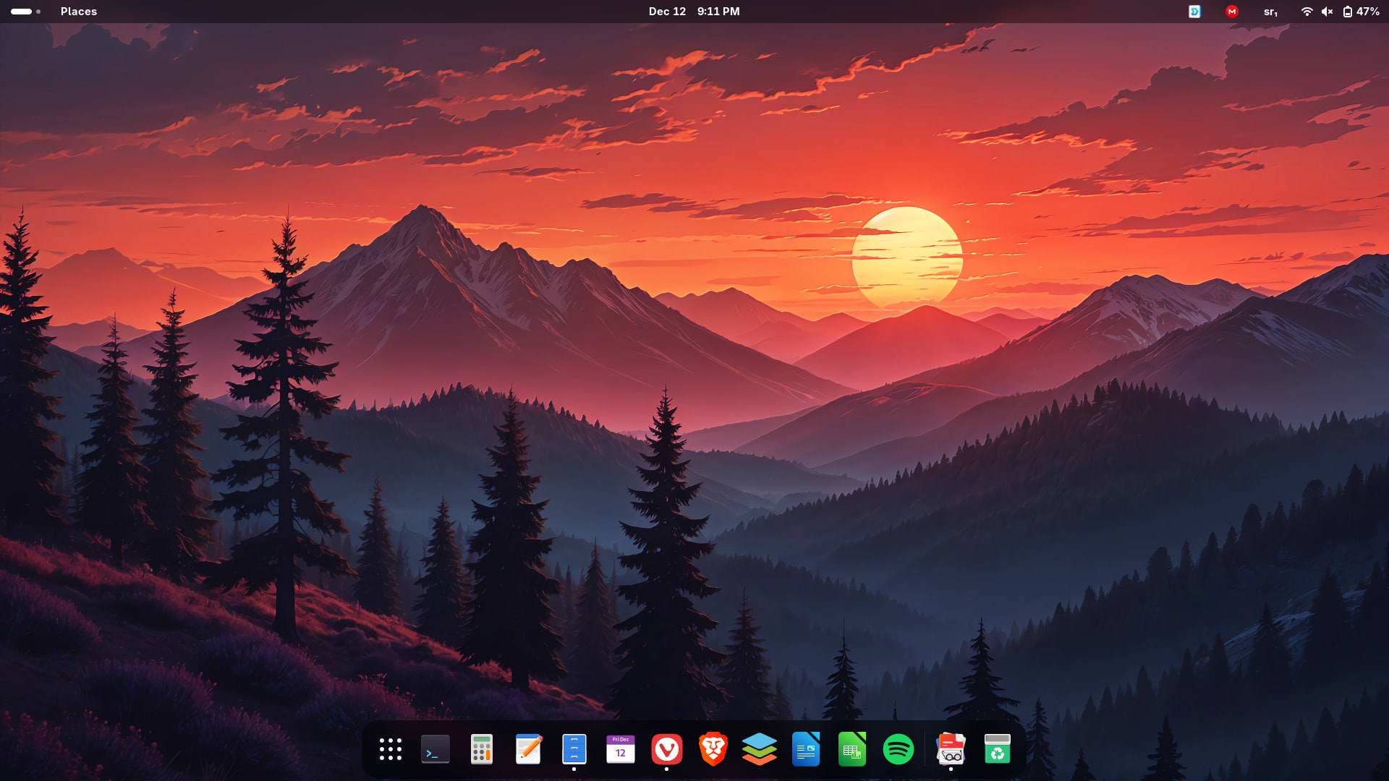Open the Show Applications grid
The width and height of the screenshot is (1389, 781).
(391, 749)
